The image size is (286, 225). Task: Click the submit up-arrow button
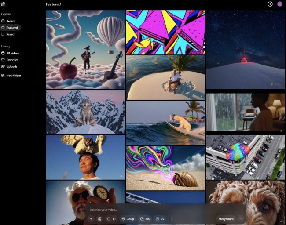point(241,219)
